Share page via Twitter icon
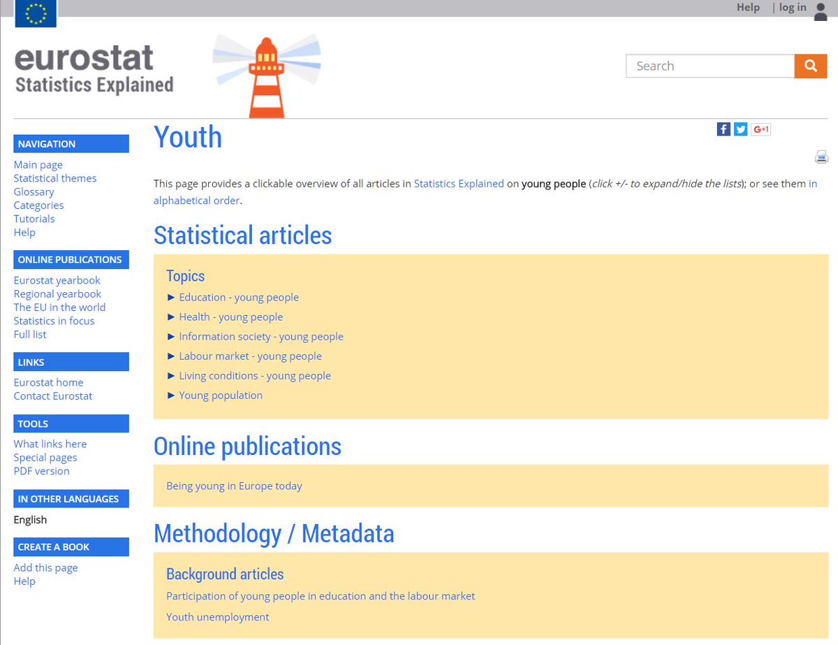Screen dimensions: 838x645 tap(741, 129)
